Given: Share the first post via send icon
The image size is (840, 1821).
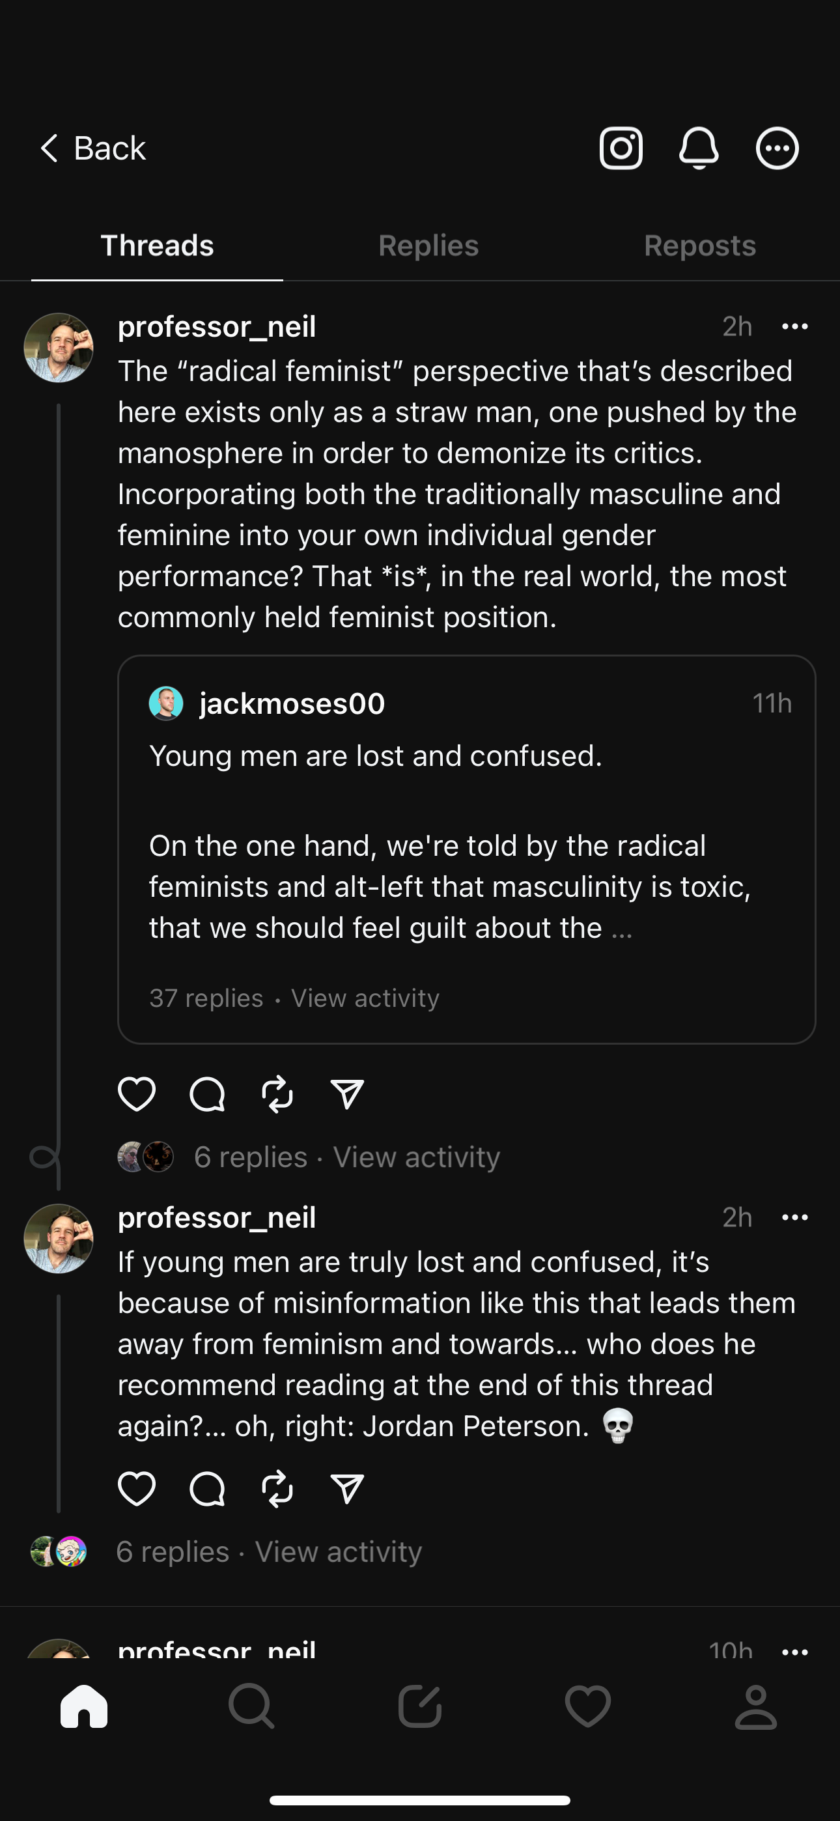Looking at the screenshot, I should [347, 1094].
